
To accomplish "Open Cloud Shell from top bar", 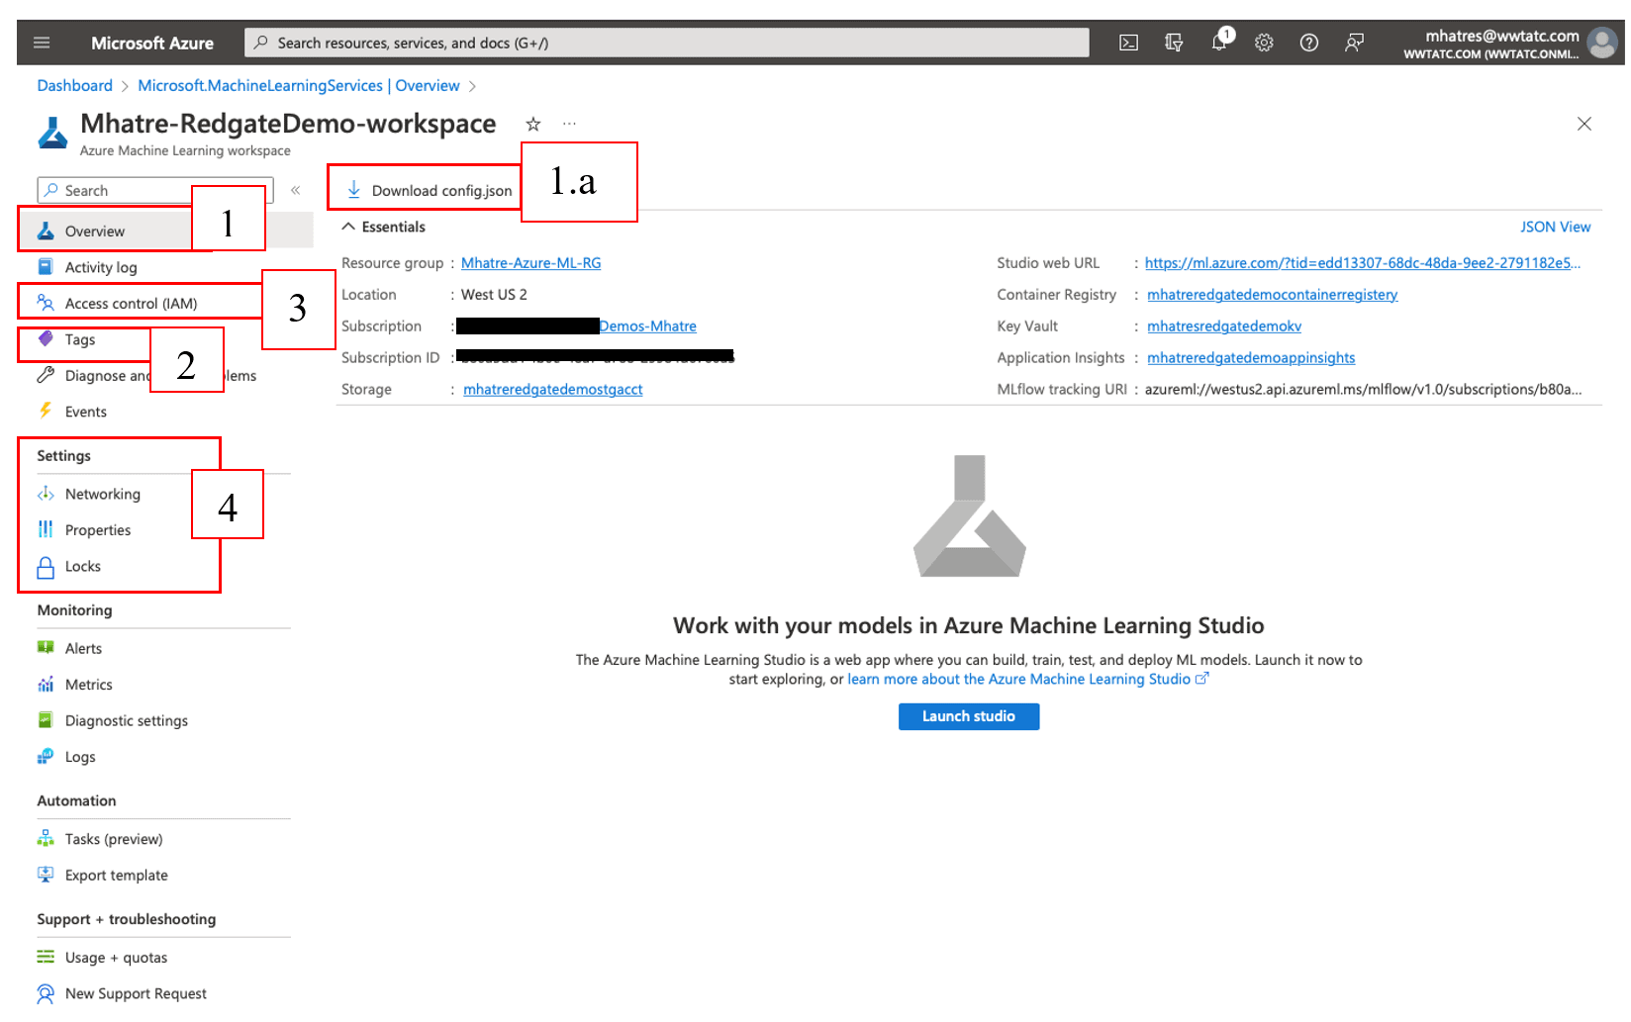I will point(1128,43).
